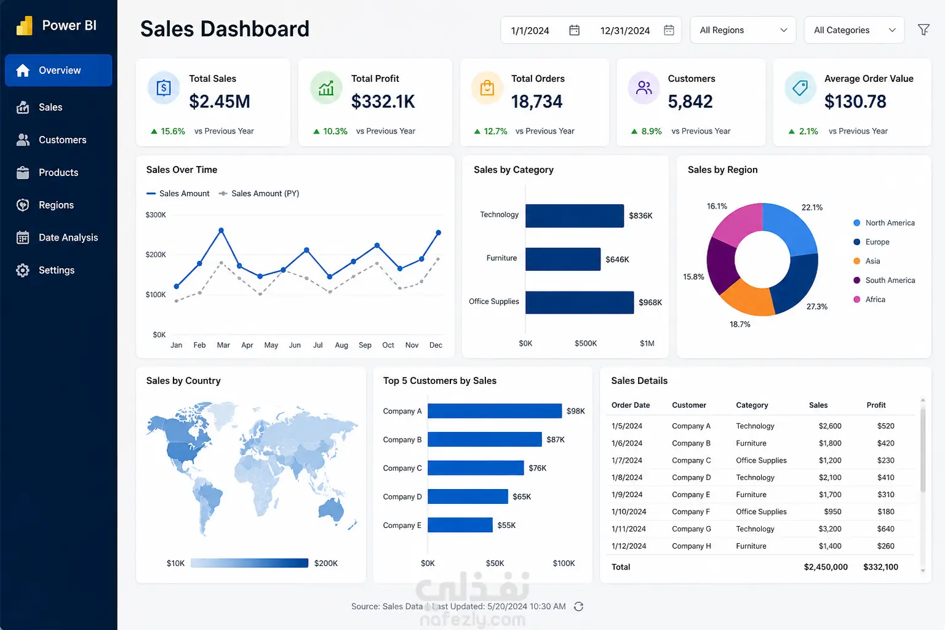This screenshot has height=630, width=945.
Task: Select the 1/5/2024 order row
Action: click(760, 426)
